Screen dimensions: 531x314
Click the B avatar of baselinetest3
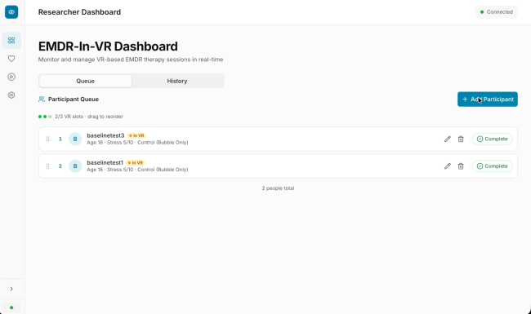[75, 139]
